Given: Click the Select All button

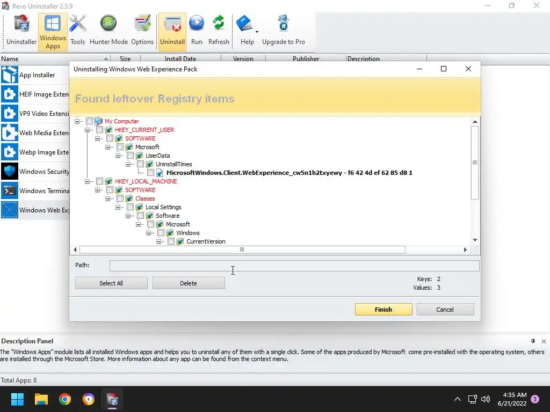Looking at the screenshot, I should [x=111, y=283].
